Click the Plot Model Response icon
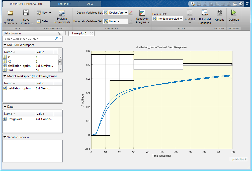252x171 pixels. (x=205, y=13)
